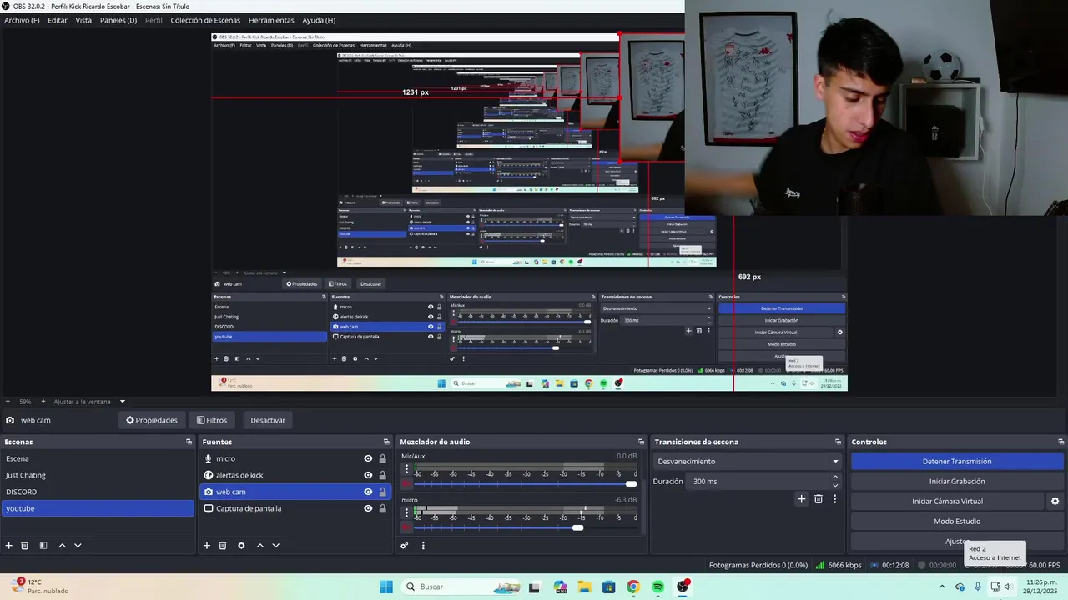Click Detener Transmisión button
The image size is (1068, 600).
957,461
